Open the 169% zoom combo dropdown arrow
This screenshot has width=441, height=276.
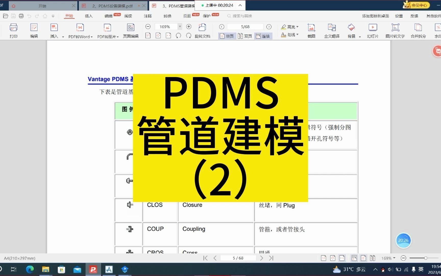coord(180,27)
